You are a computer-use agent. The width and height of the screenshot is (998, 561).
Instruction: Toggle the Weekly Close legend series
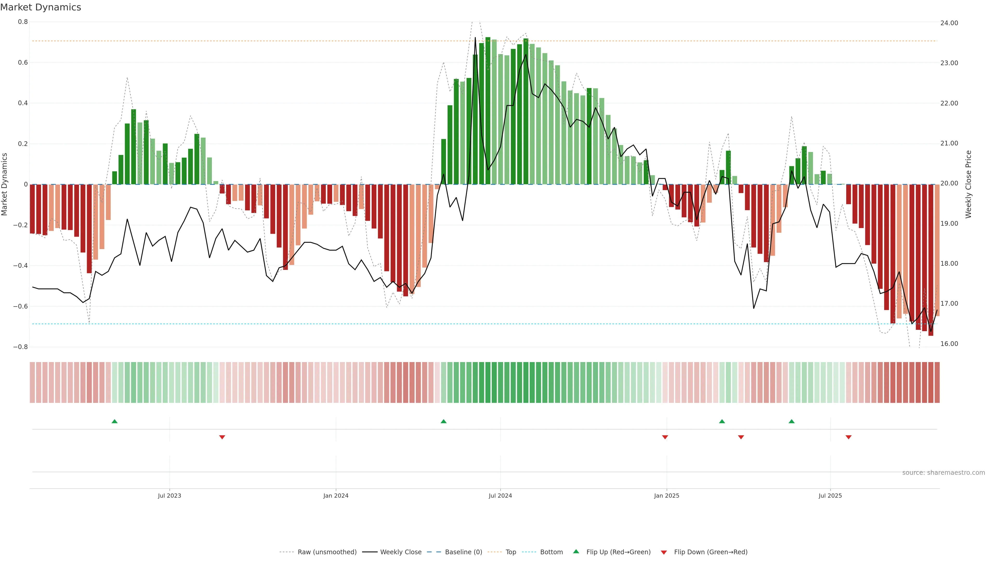(x=400, y=552)
